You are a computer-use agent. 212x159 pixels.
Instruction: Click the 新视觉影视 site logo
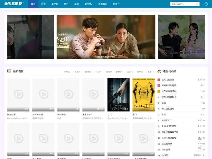[x=13, y=4]
